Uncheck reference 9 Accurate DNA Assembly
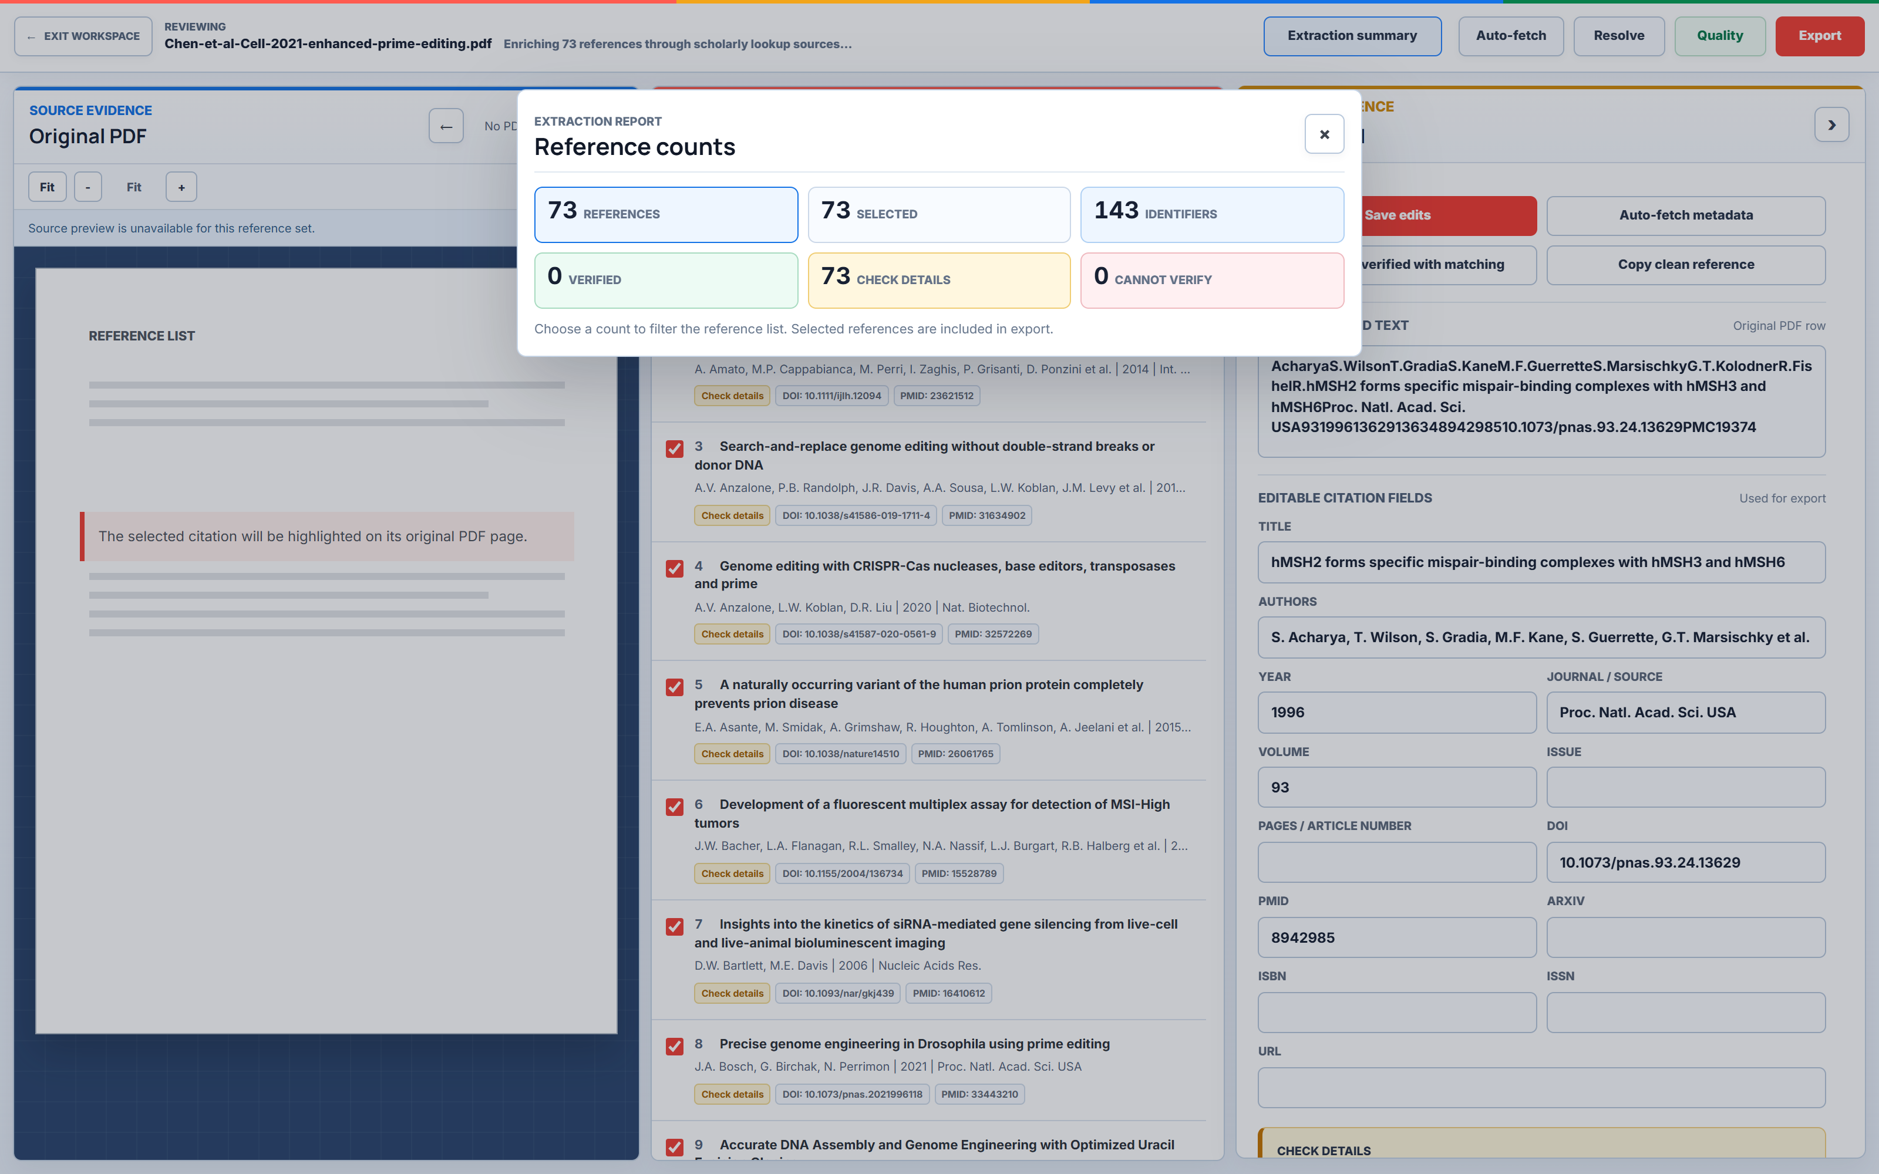 (675, 1147)
